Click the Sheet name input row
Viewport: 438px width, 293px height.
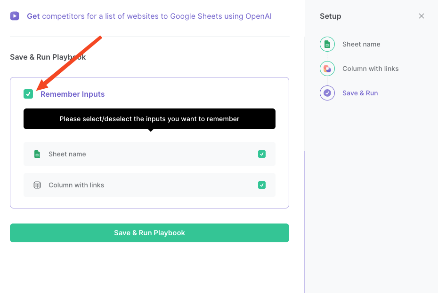click(x=149, y=154)
